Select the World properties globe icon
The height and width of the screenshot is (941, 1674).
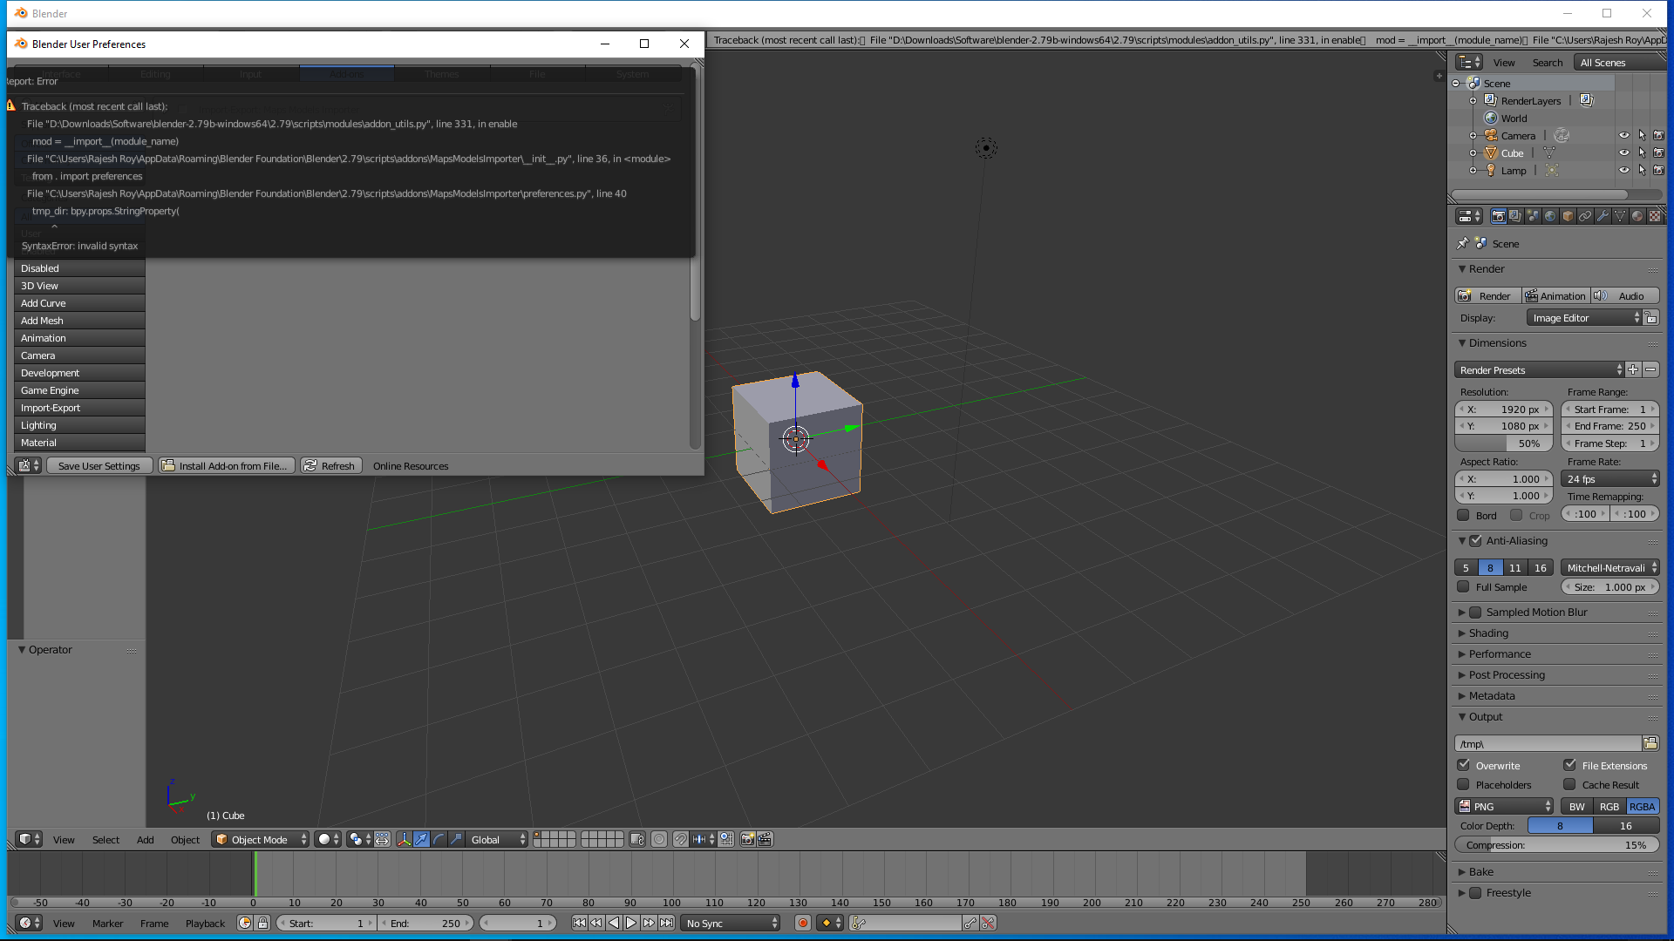pos(1551,216)
